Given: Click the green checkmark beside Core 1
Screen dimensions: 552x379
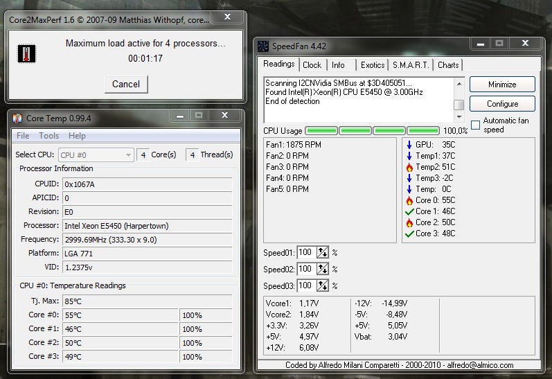Looking at the screenshot, I should pyautogui.click(x=409, y=212).
